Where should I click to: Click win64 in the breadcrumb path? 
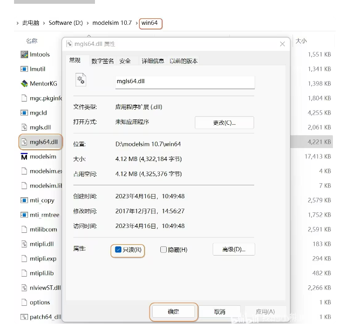click(x=149, y=23)
